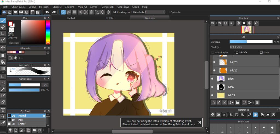
Task: Toggle visibility of layer Lớp22
Action: coord(212,95)
